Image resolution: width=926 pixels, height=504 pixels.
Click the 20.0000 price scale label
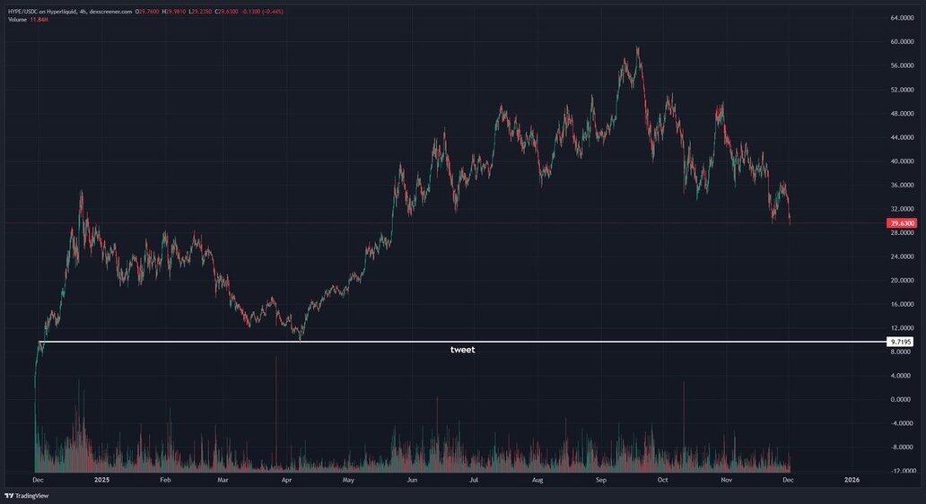click(902, 281)
